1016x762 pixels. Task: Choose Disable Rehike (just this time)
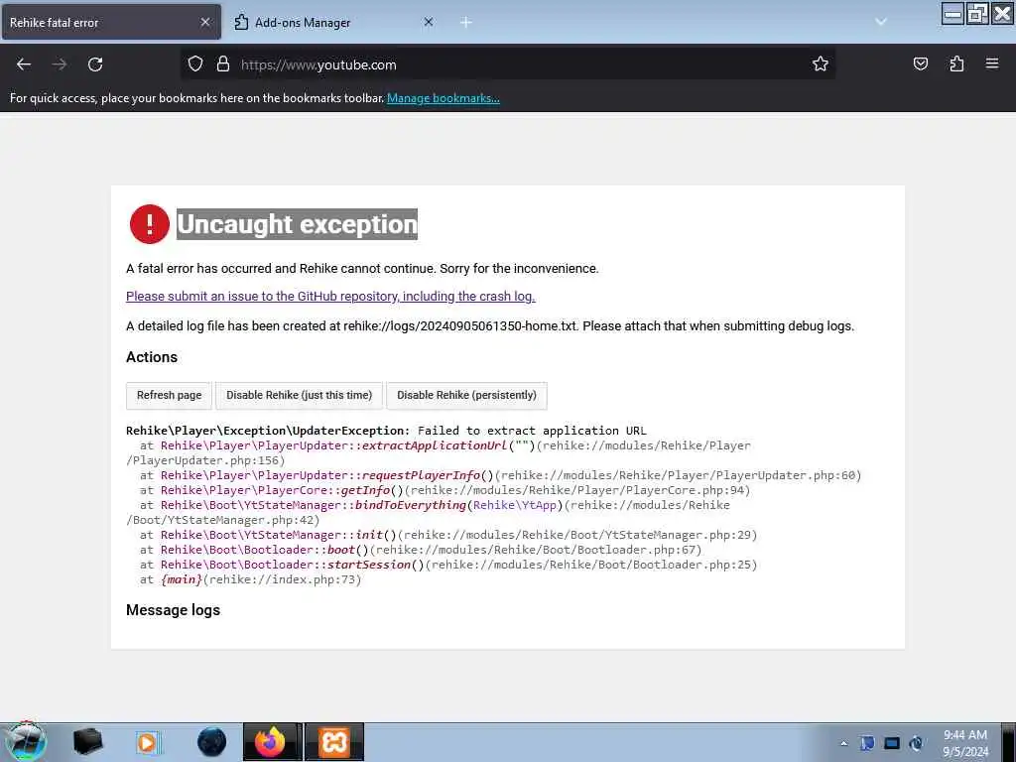pos(300,395)
